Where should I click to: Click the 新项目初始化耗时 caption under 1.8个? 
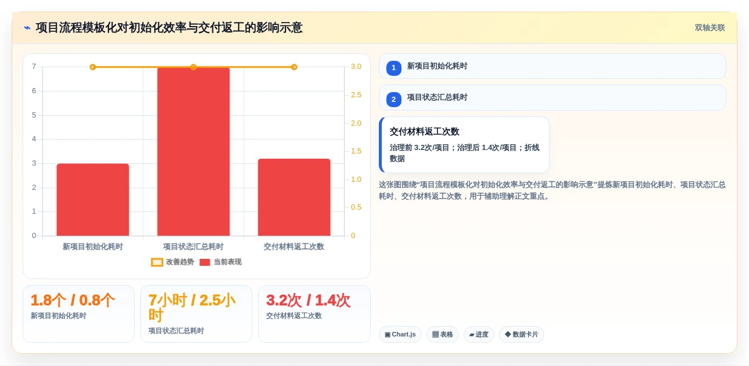pos(59,316)
